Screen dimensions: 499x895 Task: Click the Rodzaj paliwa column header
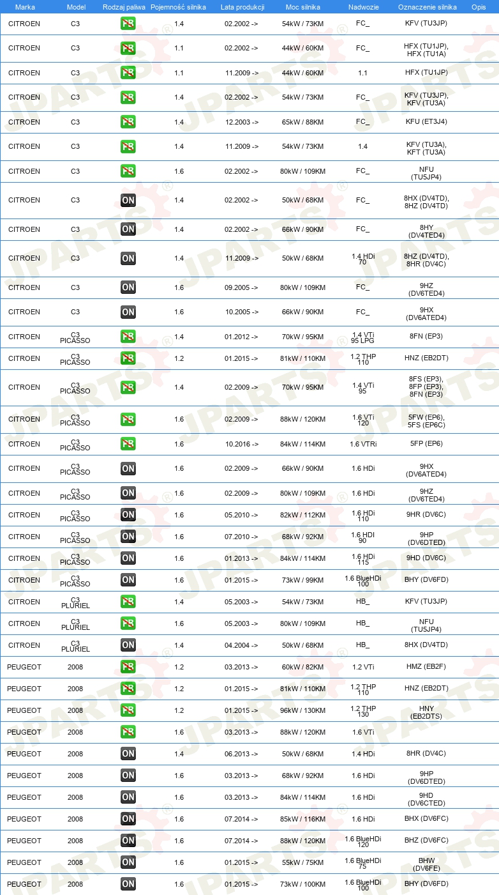124,6
